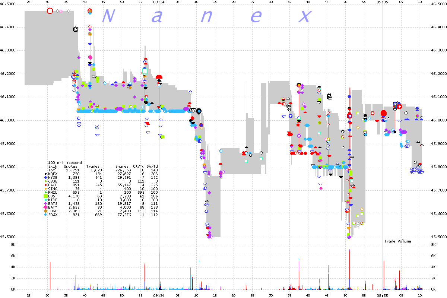Click the blue NYSE legend marker
The height and width of the screenshot is (298, 447).
(45, 177)
